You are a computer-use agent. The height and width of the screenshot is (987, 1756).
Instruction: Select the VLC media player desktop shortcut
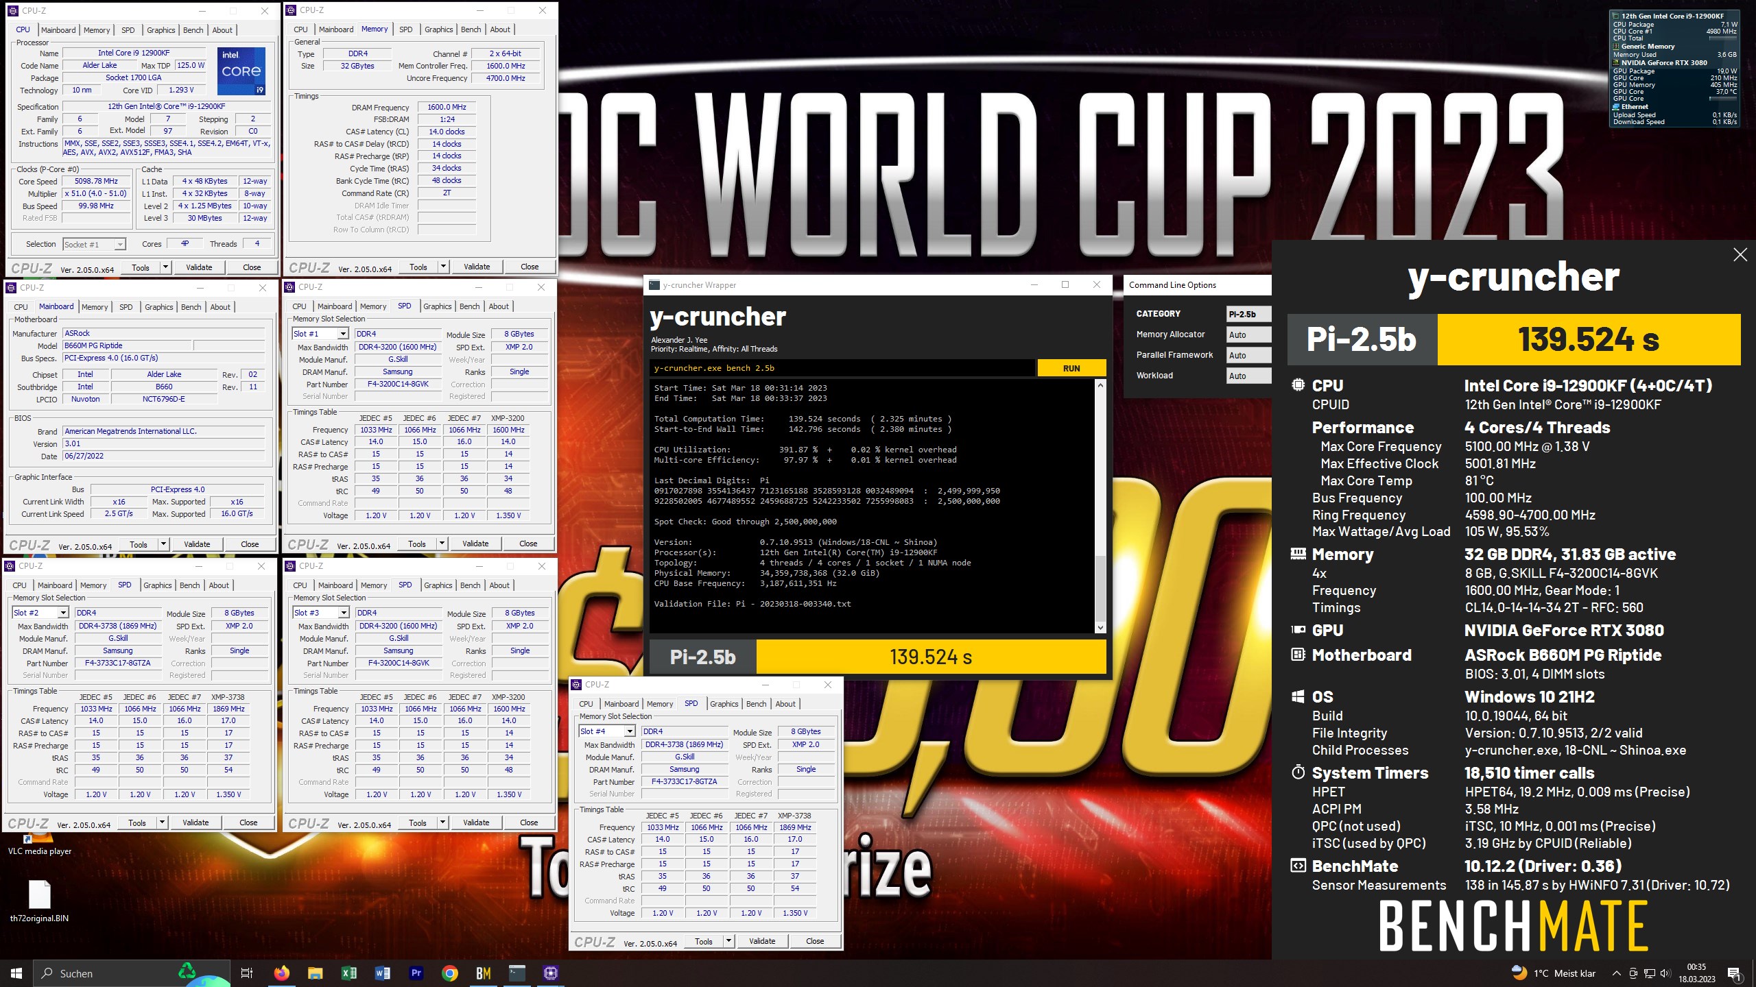pos(39,844)
